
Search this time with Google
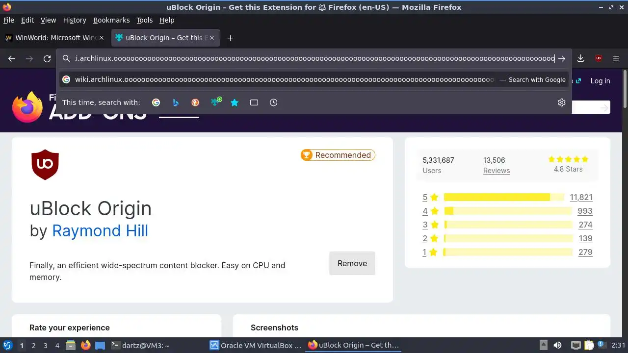pyautogui.click(x=156, y=102)
